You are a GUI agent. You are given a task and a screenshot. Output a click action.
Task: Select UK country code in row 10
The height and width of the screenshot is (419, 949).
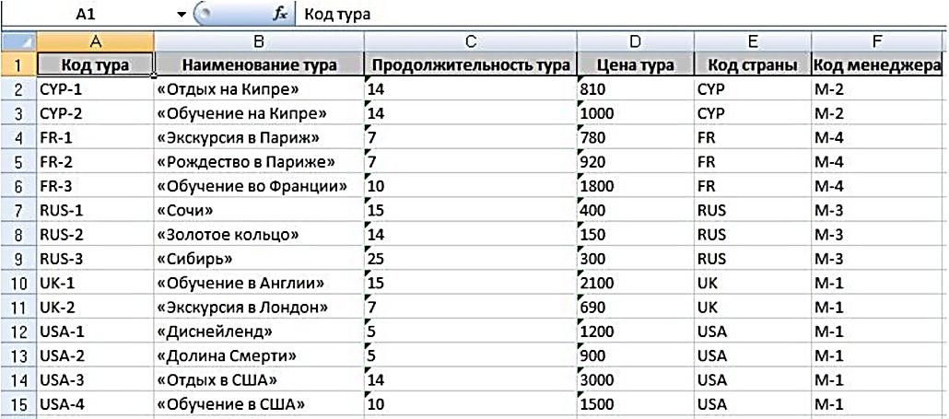coord(753,283)
